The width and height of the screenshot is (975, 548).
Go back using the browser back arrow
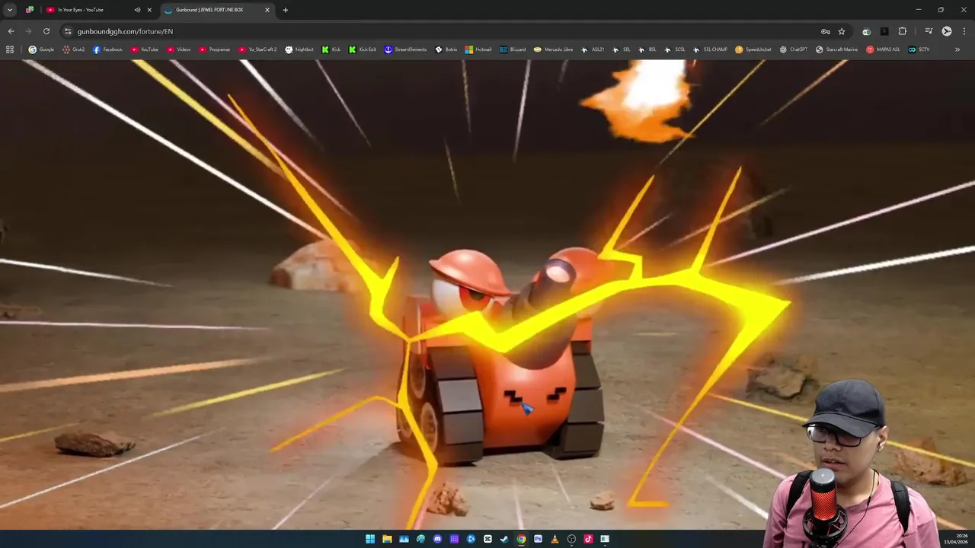(11, 31)
